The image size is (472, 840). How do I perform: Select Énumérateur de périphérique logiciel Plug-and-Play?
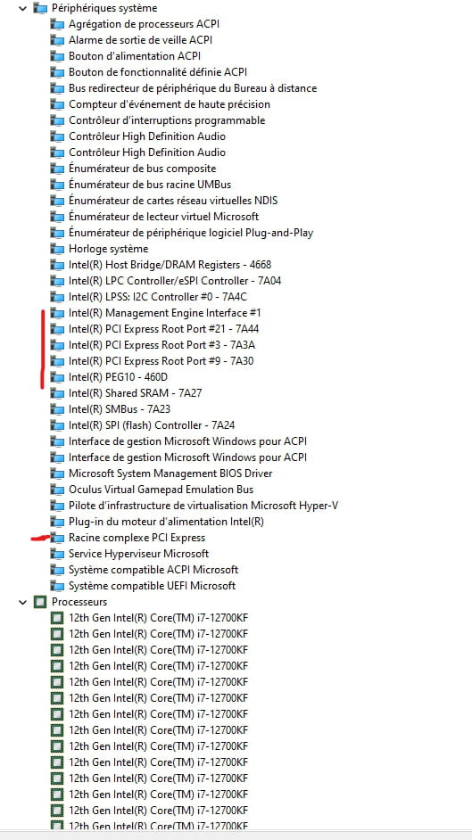[x=191, y=233]
